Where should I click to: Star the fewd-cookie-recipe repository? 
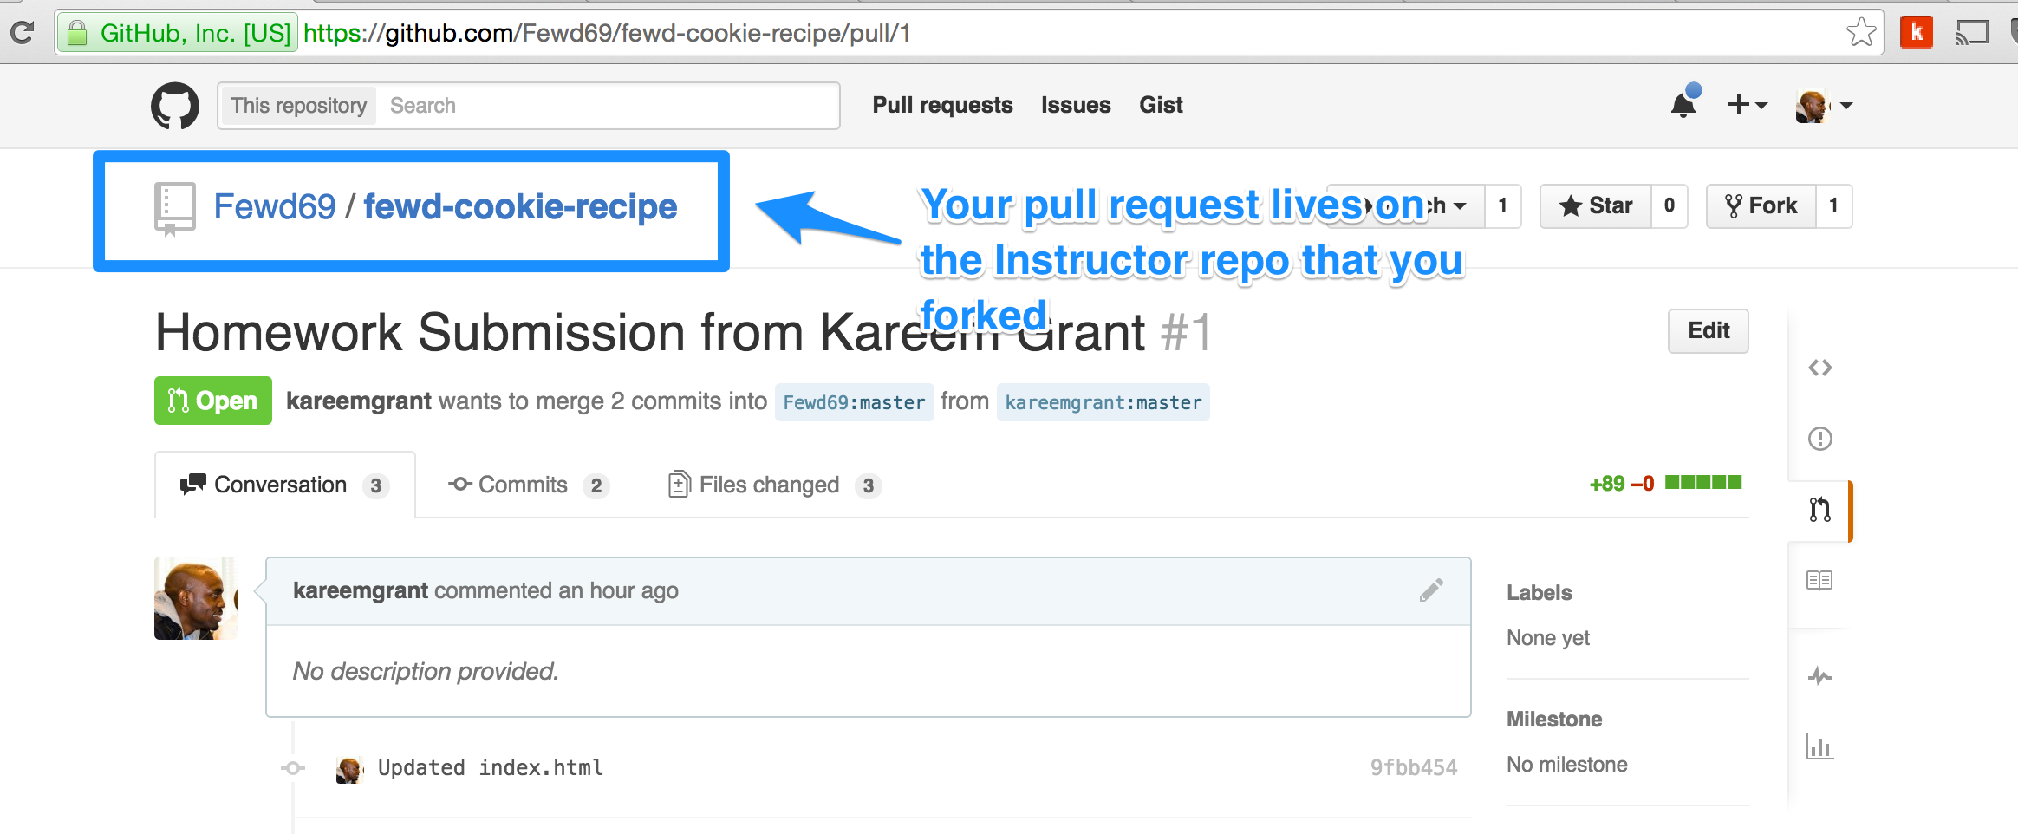pyautogui.click(x=1596, y=206)
